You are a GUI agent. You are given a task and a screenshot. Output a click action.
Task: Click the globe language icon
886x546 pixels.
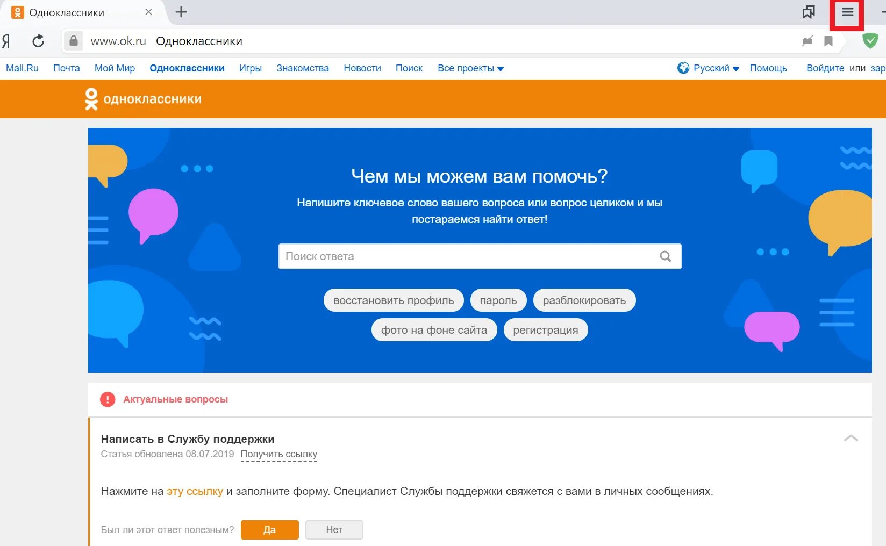click(683, 68)
